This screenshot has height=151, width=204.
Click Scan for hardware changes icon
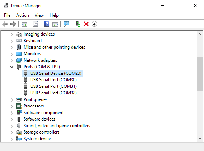point(67,24)
